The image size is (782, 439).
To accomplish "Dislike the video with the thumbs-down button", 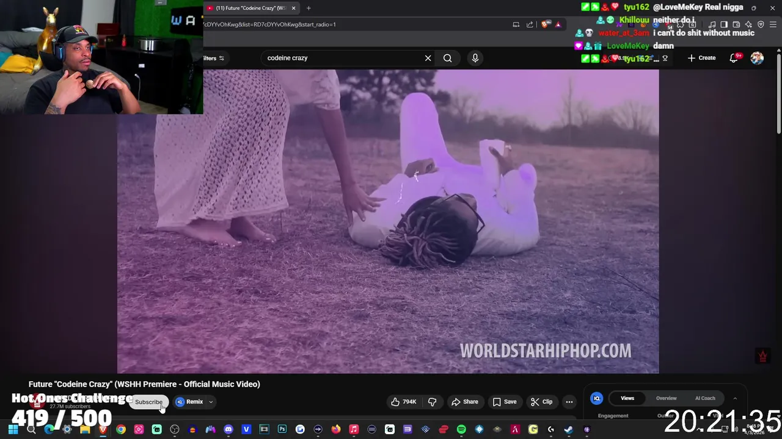I will (432, 402).
